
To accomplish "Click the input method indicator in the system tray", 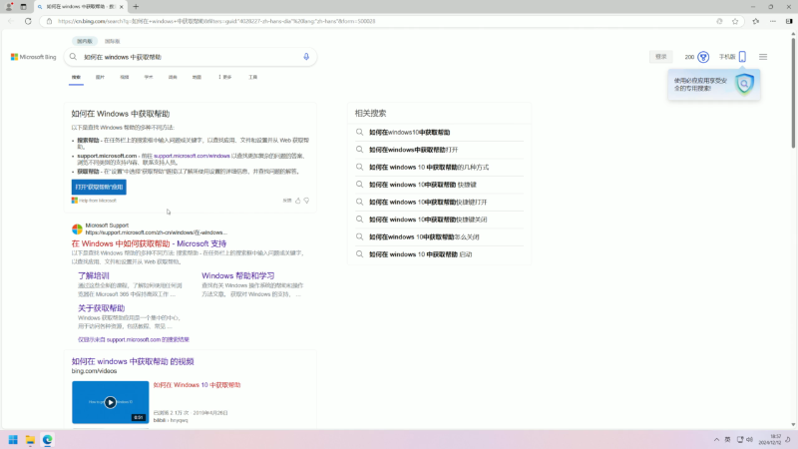I will tap(728, 440).
